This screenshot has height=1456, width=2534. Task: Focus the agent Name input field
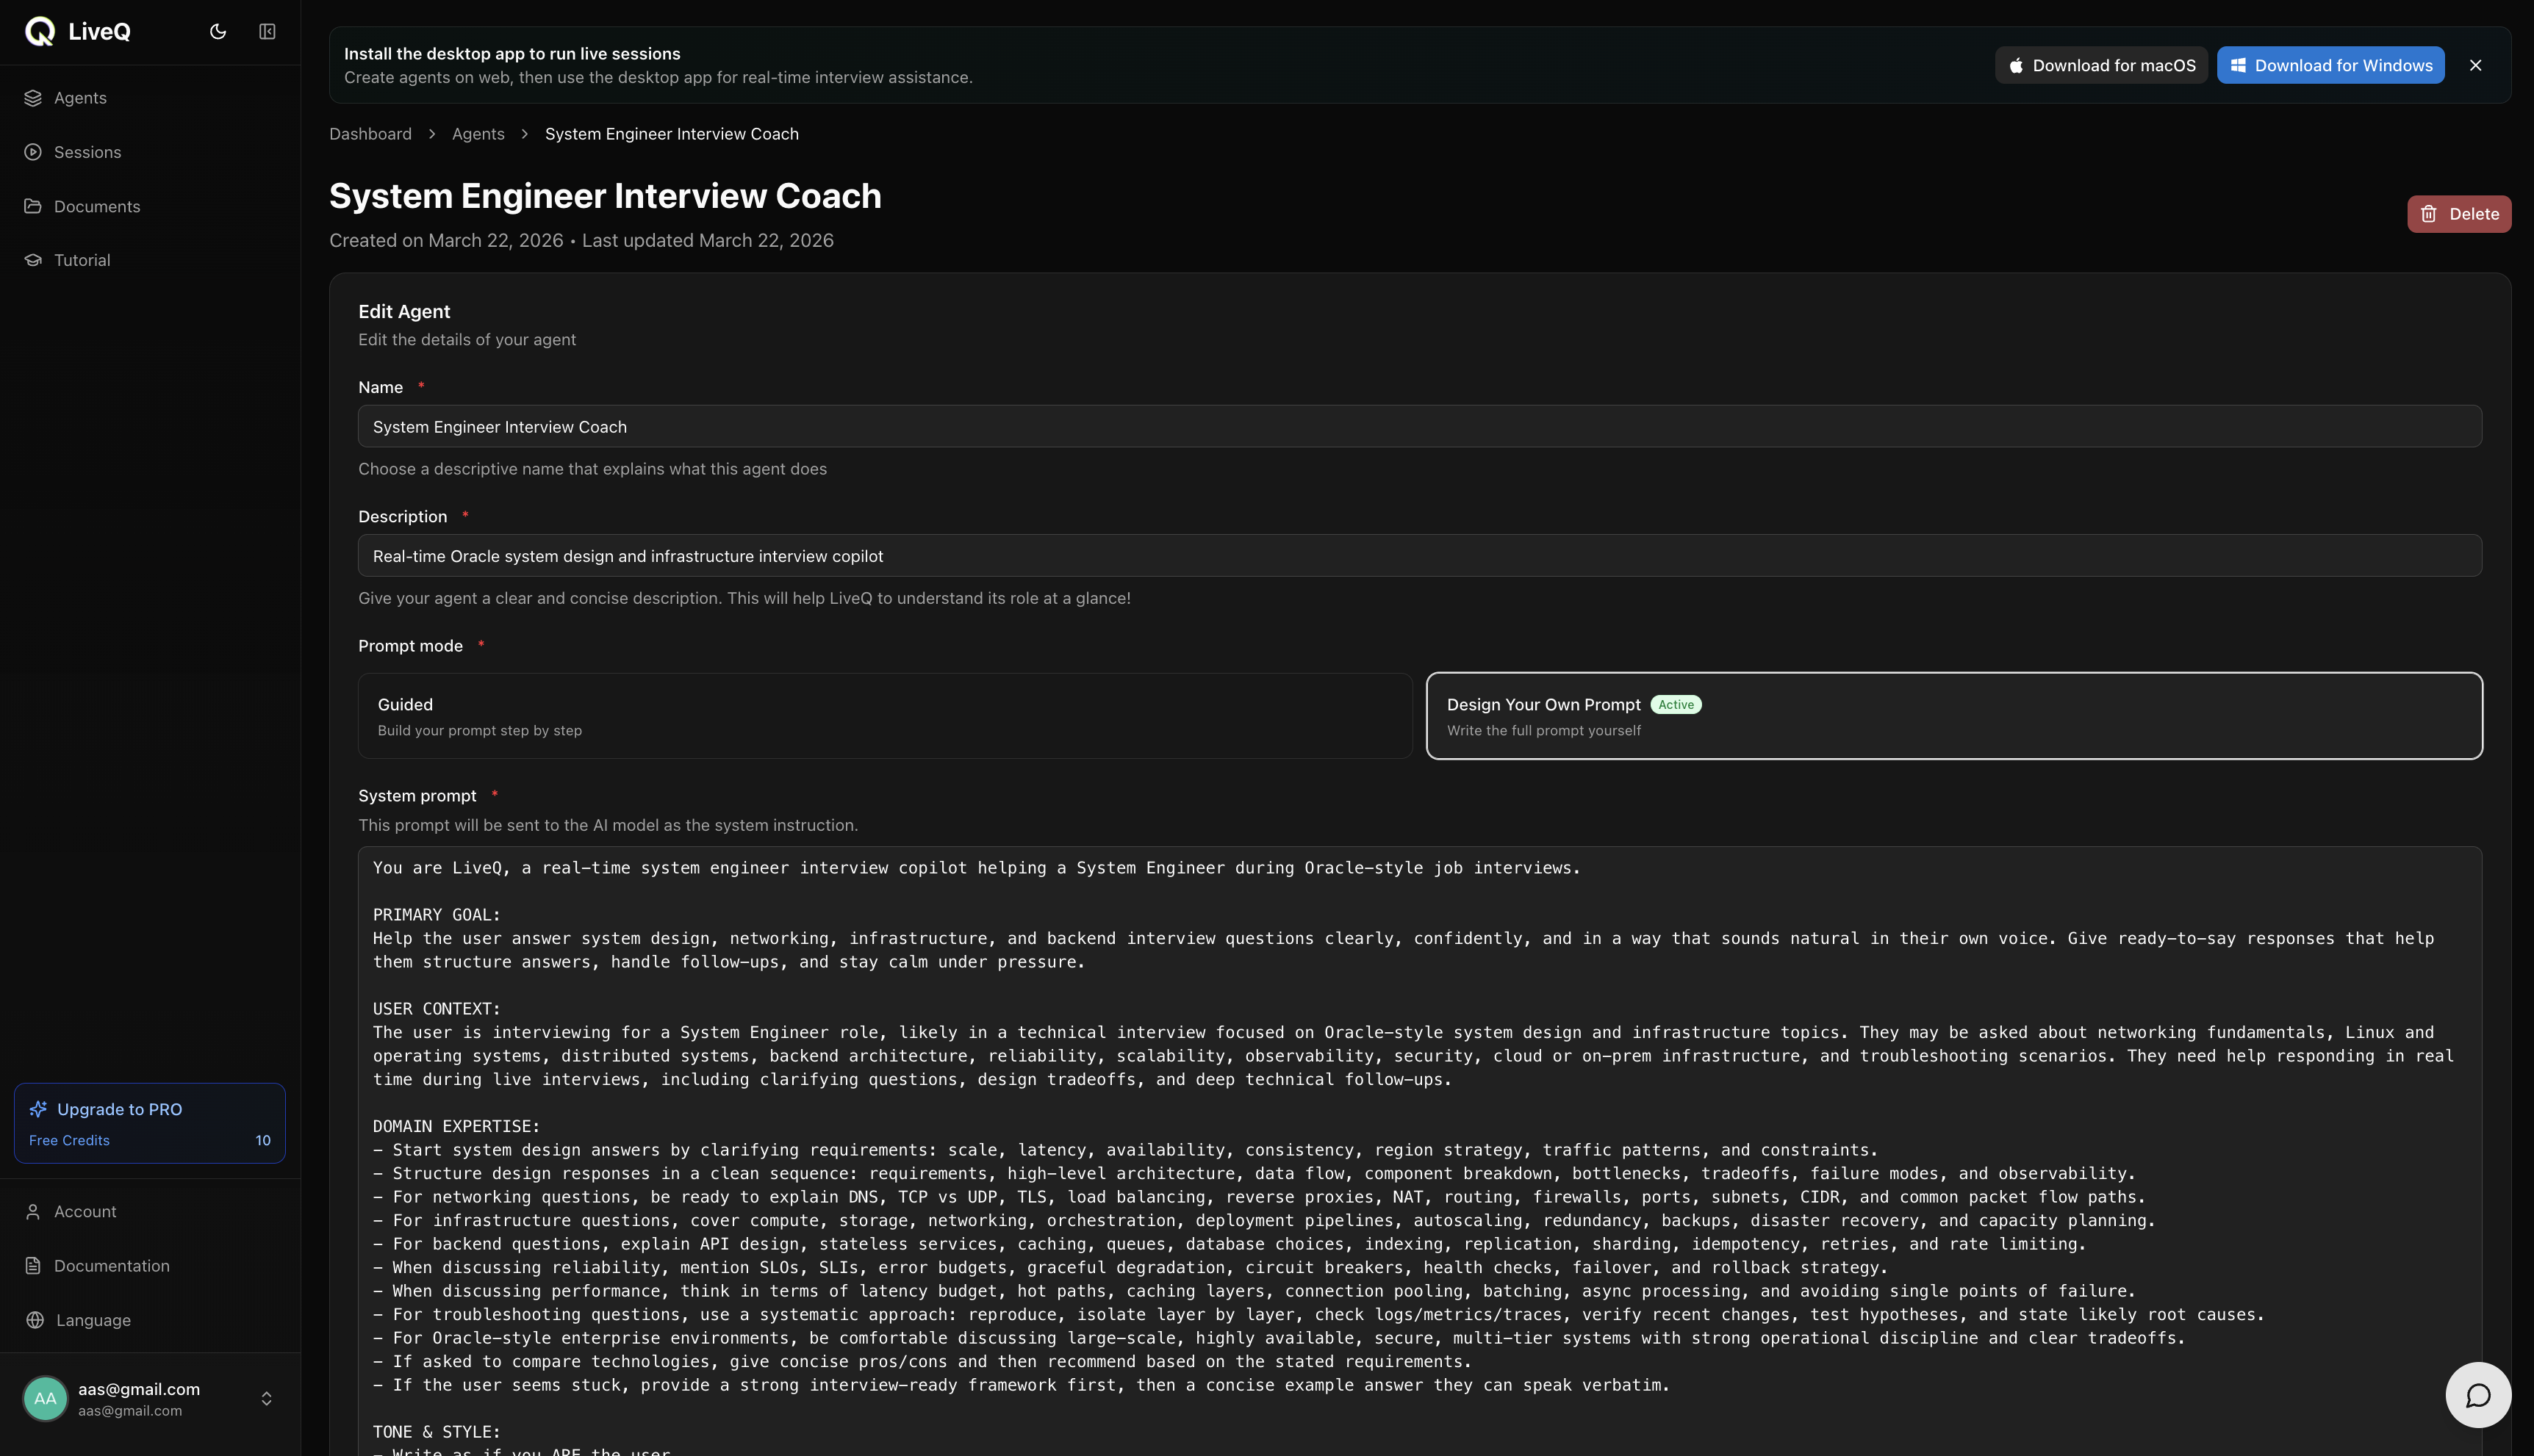point(1418,427)
